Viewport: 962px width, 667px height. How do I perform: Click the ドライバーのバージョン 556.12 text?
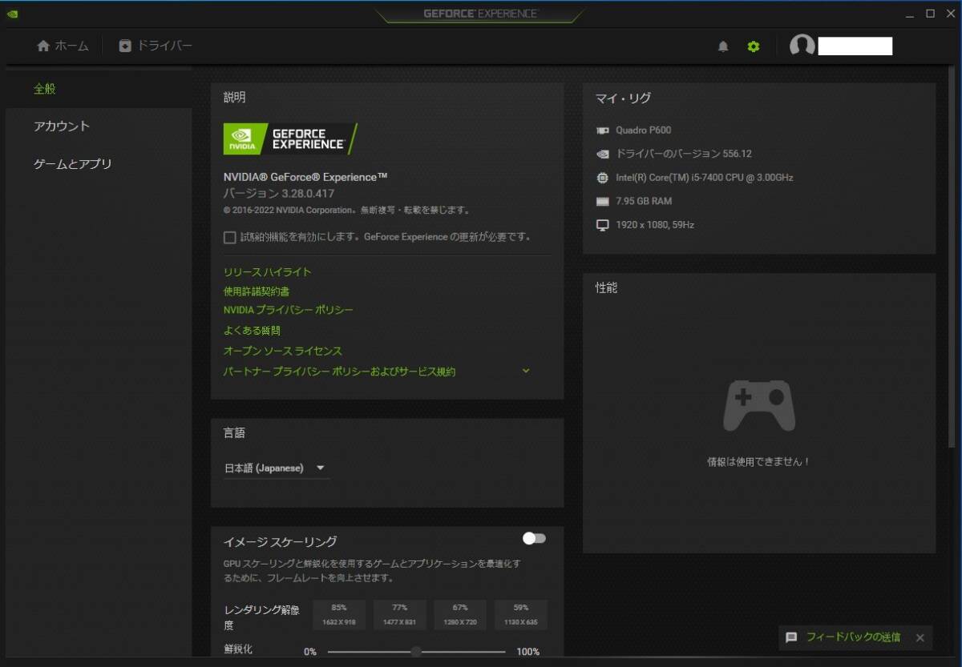[x=684, y=154]
